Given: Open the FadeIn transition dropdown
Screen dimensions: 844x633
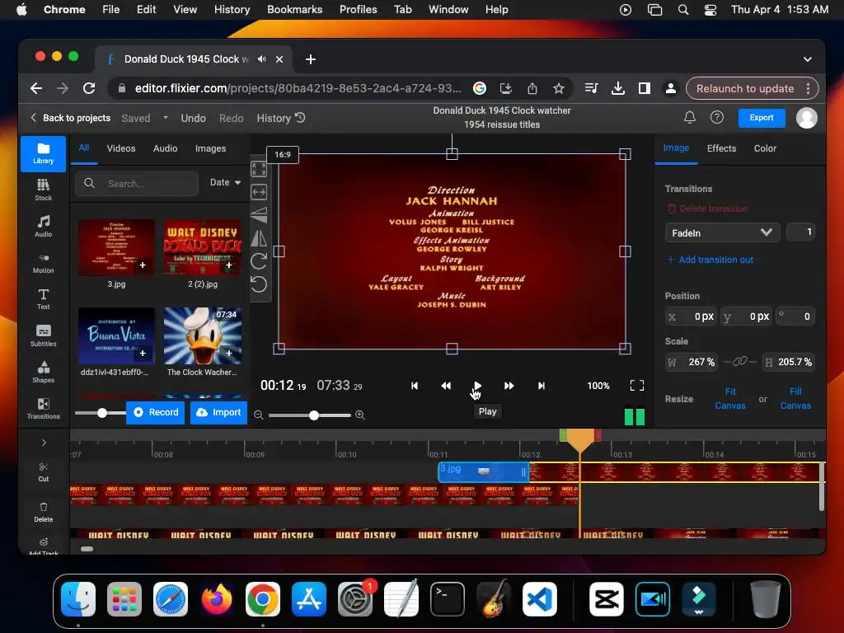Looking at the screenshot, I should [x=722, y=233].
